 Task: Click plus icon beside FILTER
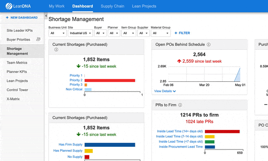pyautogui.click(x=176, y=33)
